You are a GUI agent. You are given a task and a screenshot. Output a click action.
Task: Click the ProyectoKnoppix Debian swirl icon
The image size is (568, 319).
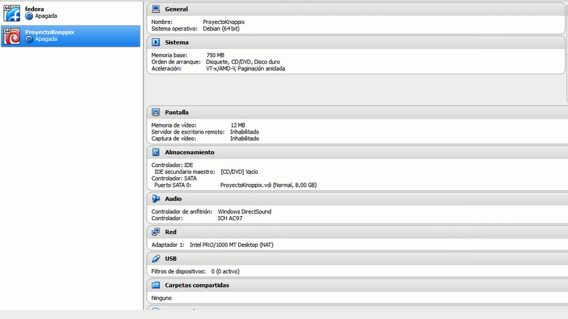[12, 36]
